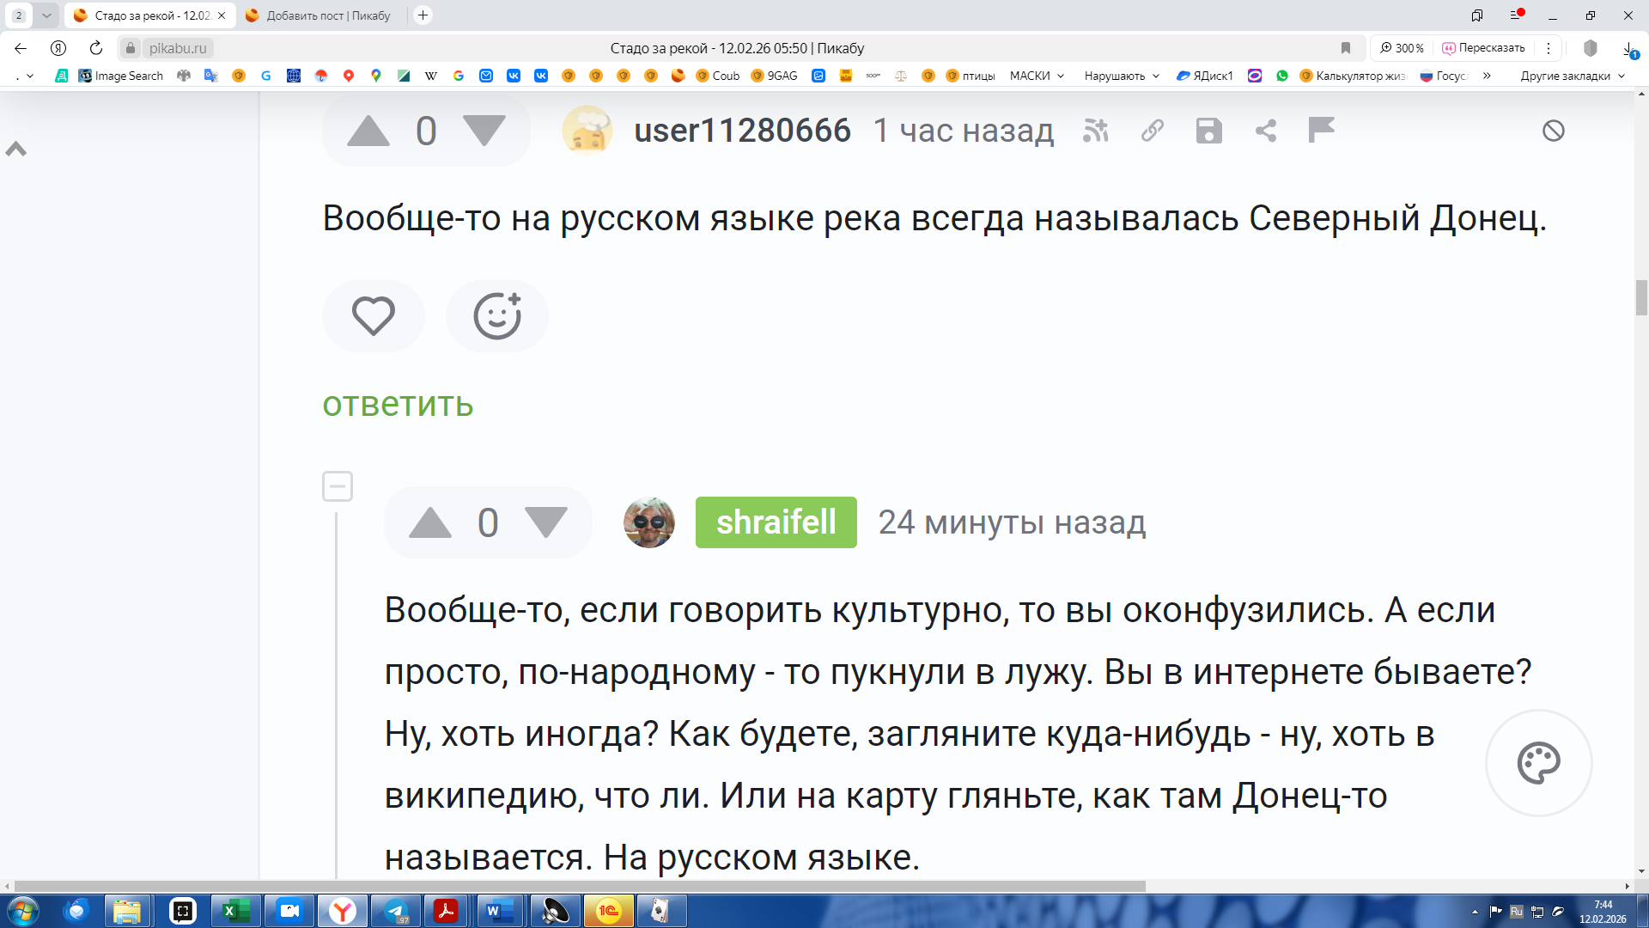
Task: Click pikabu.ru address field
Action: pos(178,48)
